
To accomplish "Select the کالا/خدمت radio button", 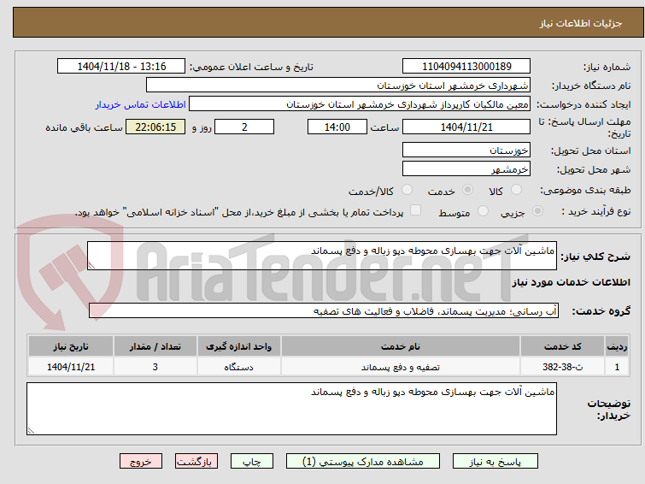I will coord(407,190).
